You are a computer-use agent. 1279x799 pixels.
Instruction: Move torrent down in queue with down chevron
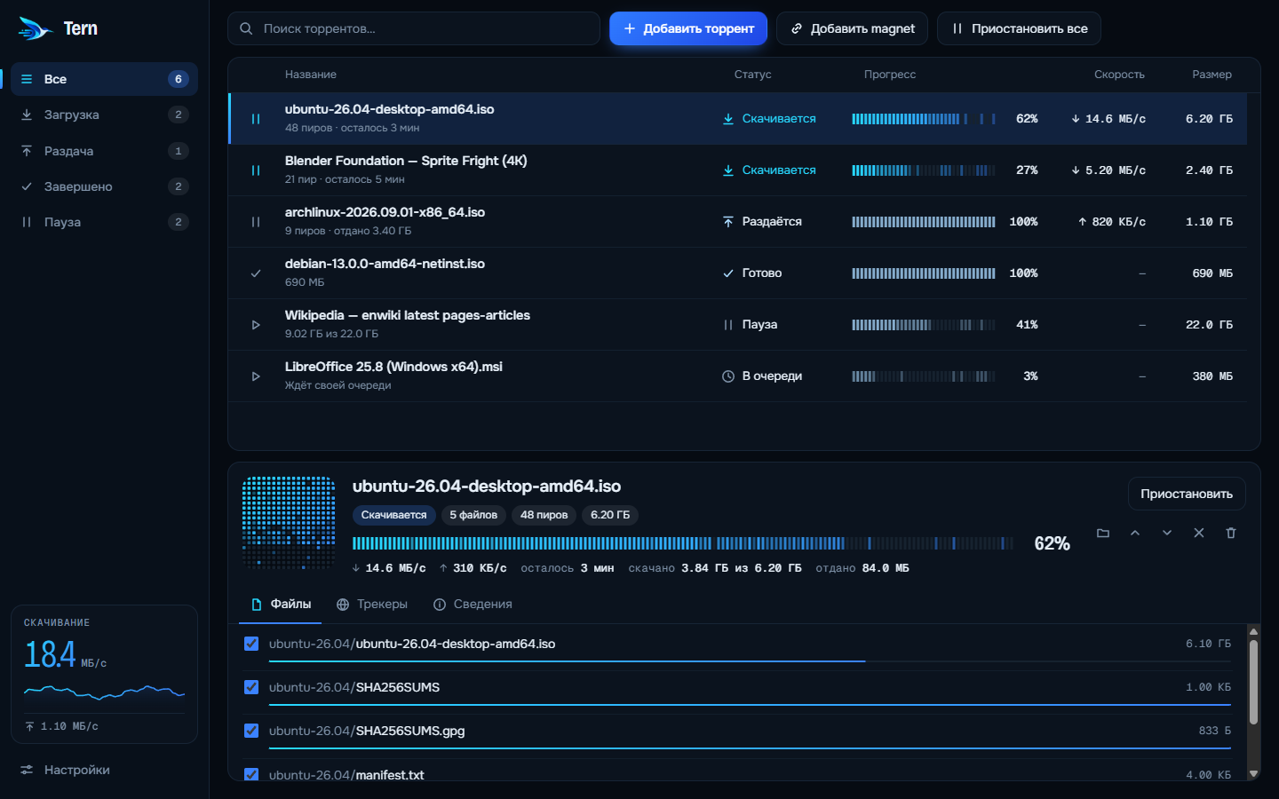tap(1167, 533)
